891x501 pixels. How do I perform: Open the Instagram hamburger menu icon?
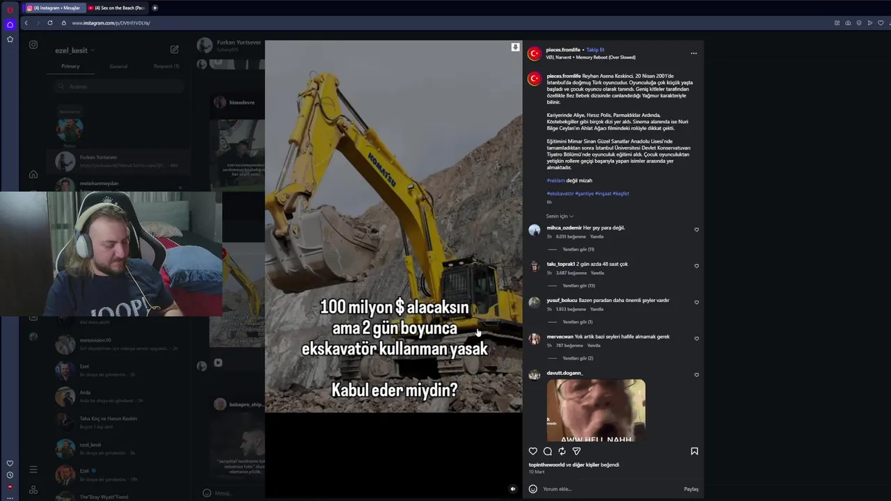click(33, 470)
